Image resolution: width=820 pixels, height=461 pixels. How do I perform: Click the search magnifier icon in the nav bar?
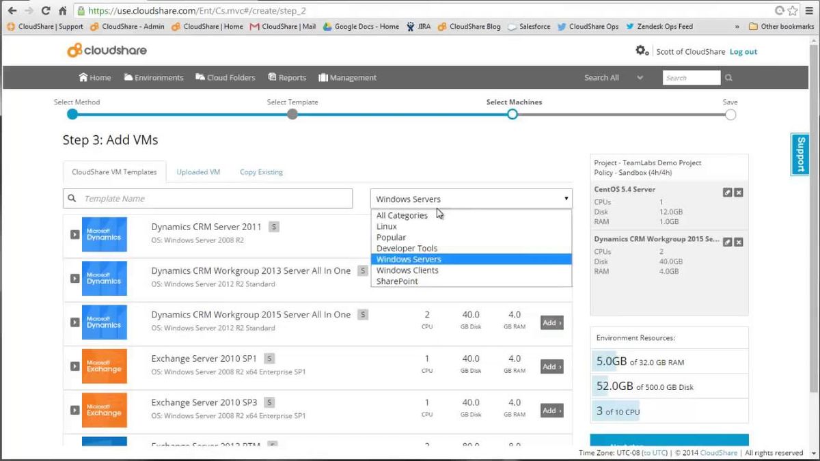[x=728, y=78]
